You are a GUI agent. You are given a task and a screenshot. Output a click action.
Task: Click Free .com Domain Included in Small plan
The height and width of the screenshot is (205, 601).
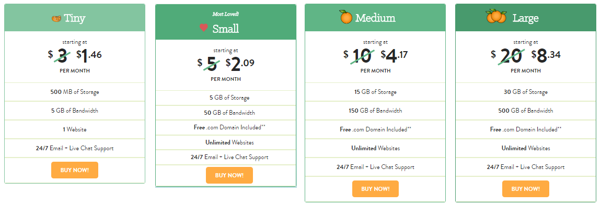click(229, 127)
